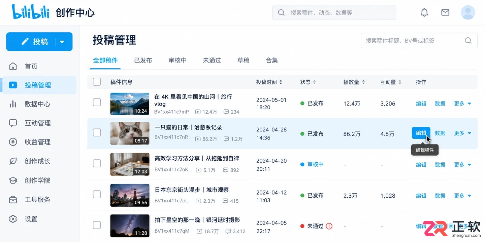Image resolution: width=485 pixels, height=242 pixels.
Task: Click the manuscript search magnifier icon
Action: click(x=468, y=41)
